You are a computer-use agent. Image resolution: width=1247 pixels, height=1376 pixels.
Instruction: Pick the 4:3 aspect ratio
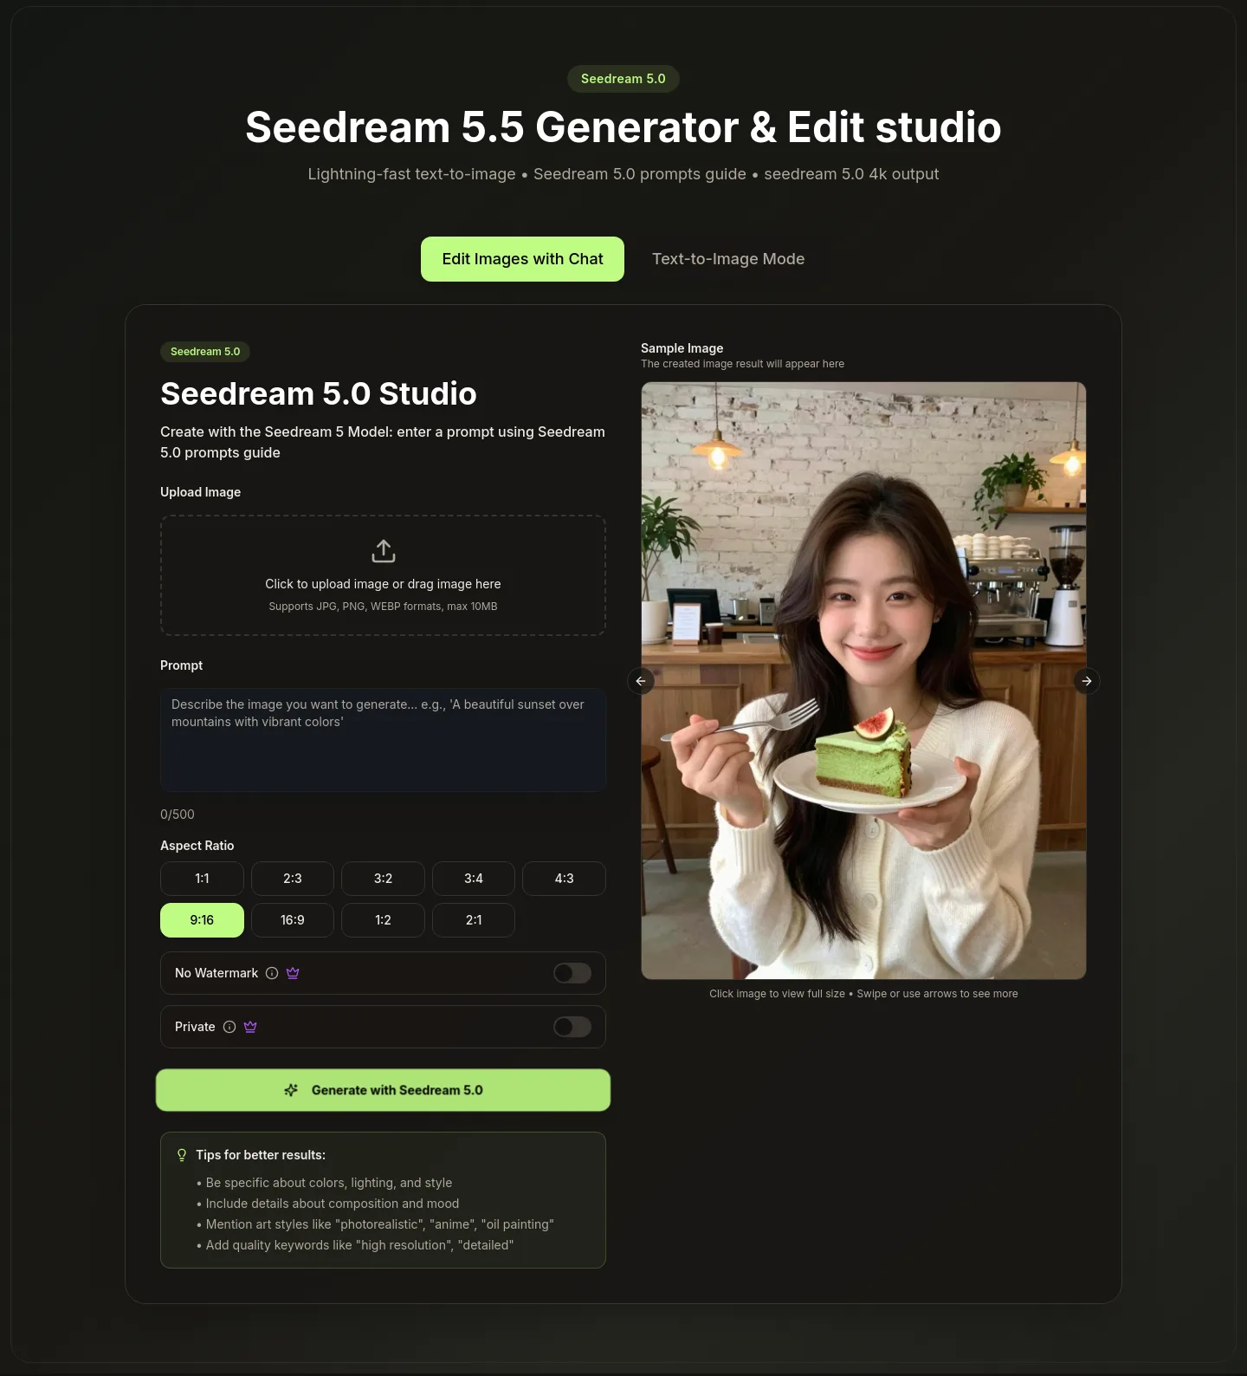coord(564,879)
